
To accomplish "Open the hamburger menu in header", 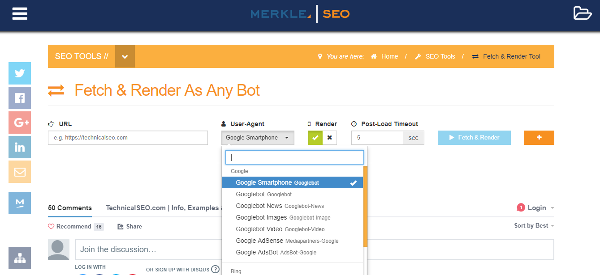I will pos(20,13).
